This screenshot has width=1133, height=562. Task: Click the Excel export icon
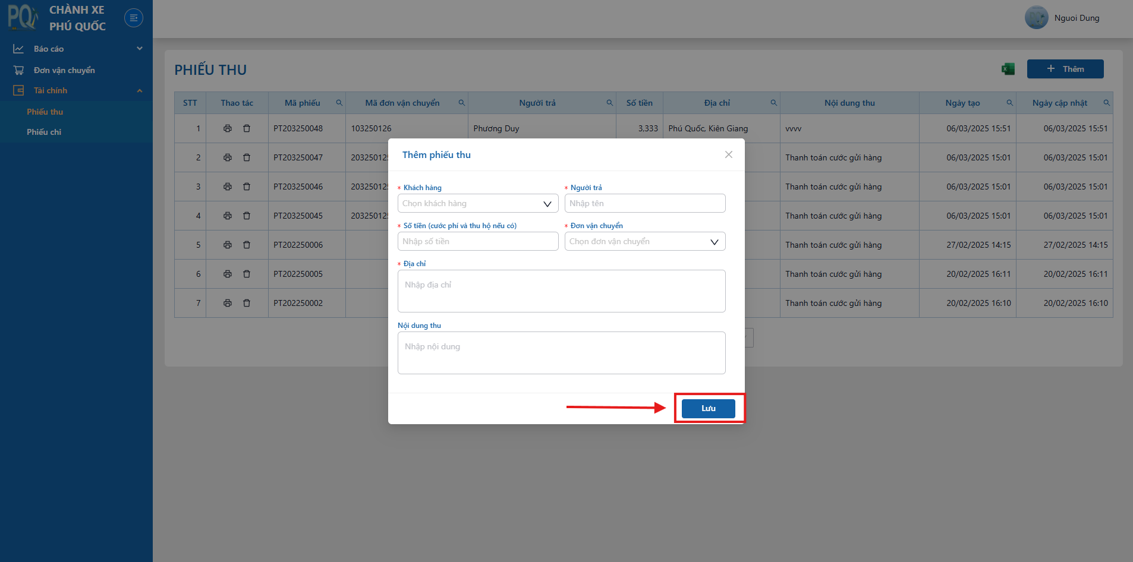1008,69
